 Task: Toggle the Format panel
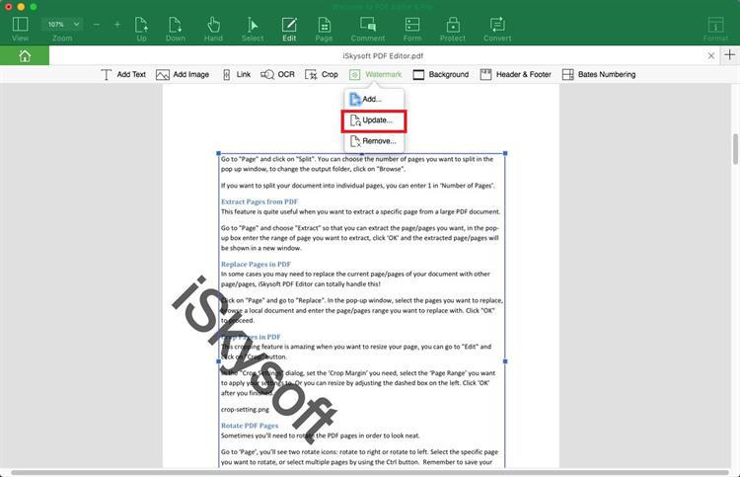(715, 29)
